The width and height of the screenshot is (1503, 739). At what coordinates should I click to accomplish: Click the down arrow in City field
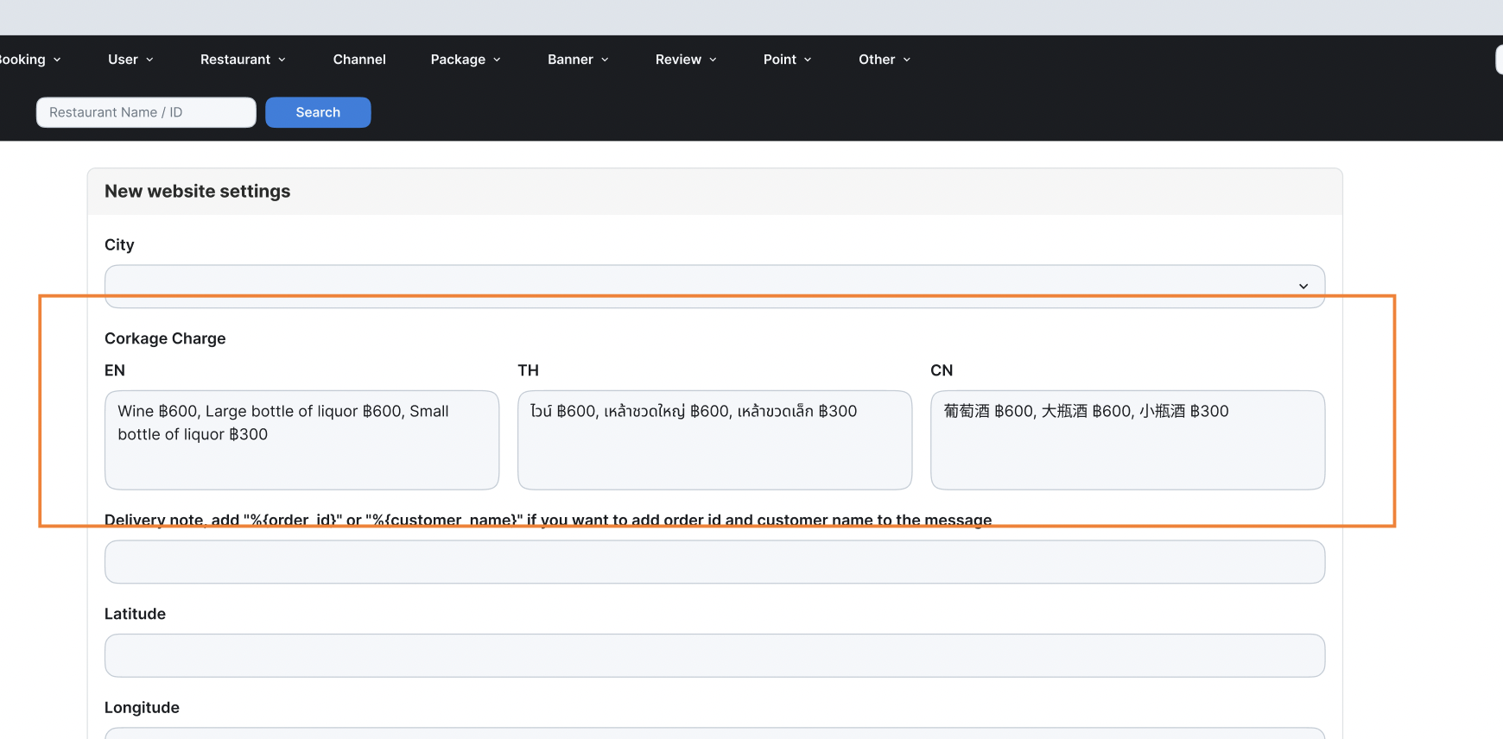click(x=1303, y=287)
